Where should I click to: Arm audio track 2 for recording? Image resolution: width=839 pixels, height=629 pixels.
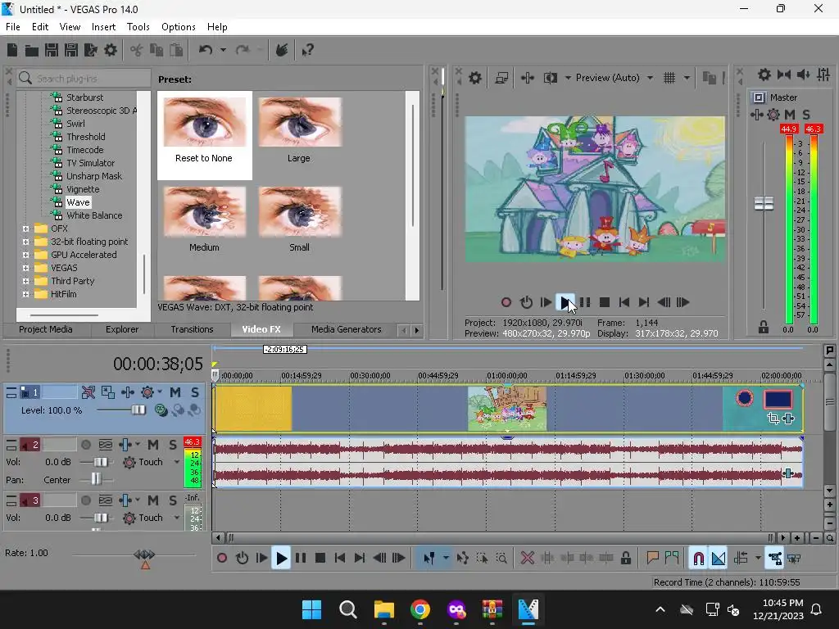coord(85,445)
